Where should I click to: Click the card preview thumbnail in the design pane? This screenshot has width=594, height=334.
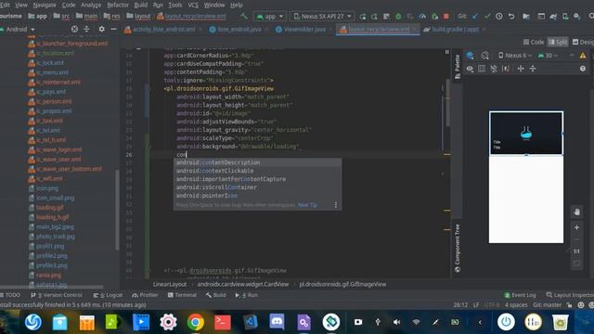[x=526, y=133]
